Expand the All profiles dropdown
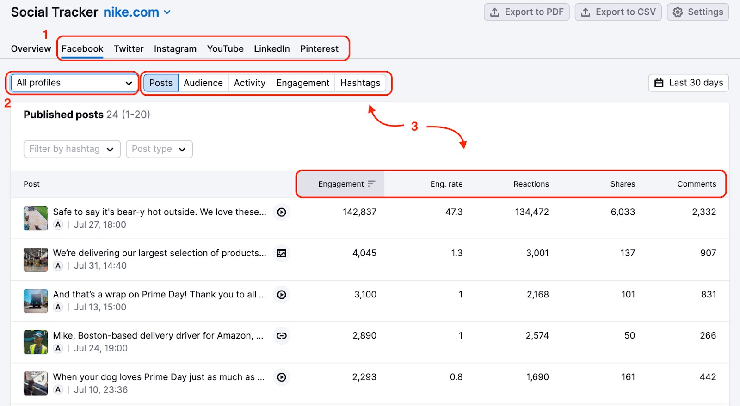 coord(74,83)
